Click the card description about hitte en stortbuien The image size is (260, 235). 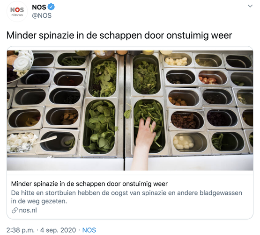coord(126,197)
